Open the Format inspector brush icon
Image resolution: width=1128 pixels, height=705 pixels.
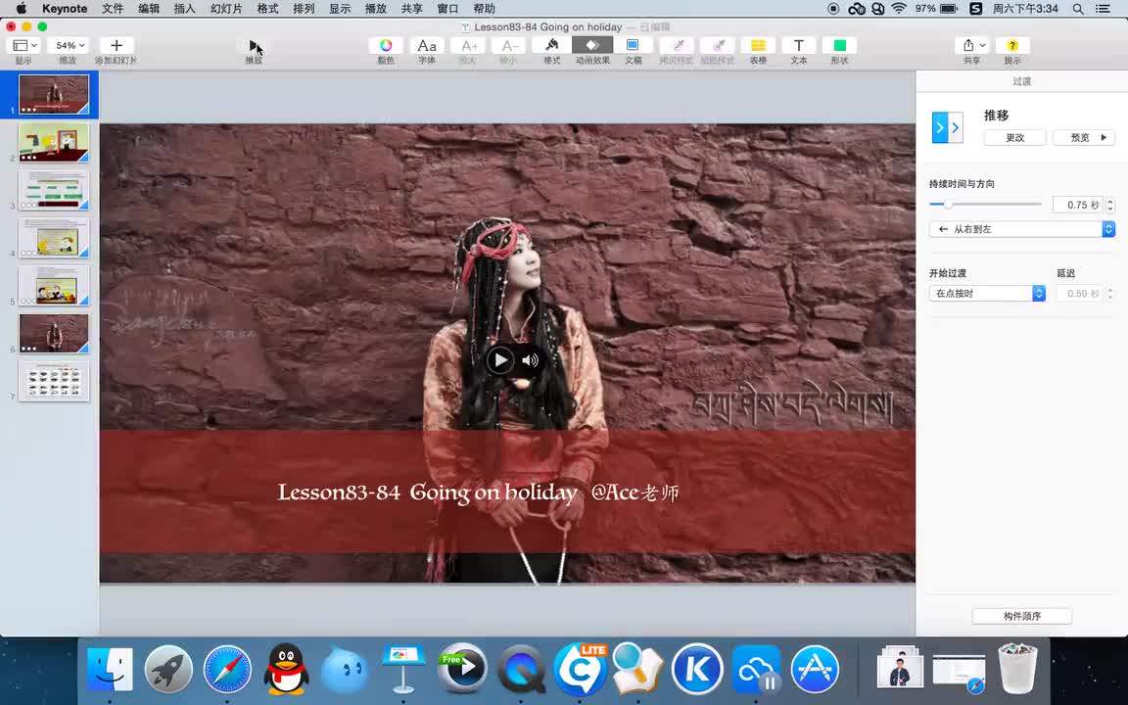coord(552,45)
